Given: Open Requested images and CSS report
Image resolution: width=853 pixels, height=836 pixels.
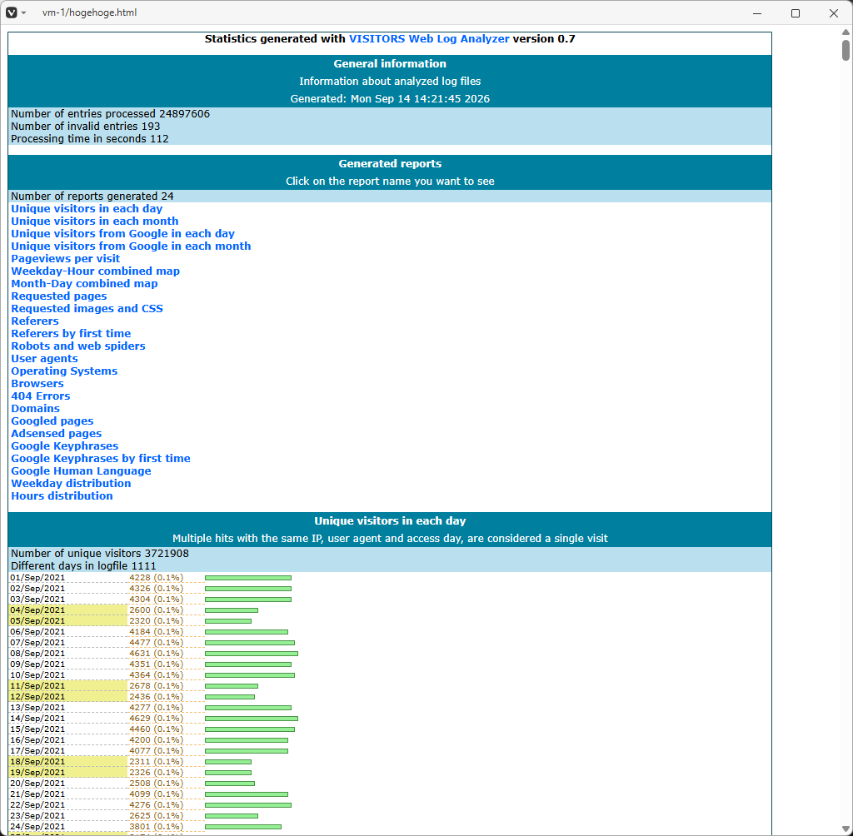Looking at the screenshot, I should 87,309.
